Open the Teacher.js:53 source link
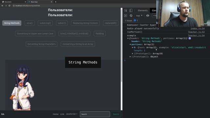 pos(196,32)
